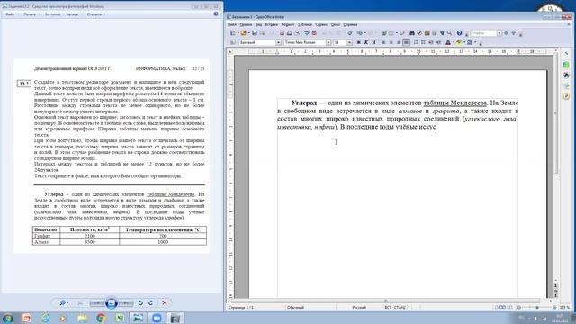Open the Файл menu in Writer
This screenshot has width=576, height=324.
coord(232,24)
